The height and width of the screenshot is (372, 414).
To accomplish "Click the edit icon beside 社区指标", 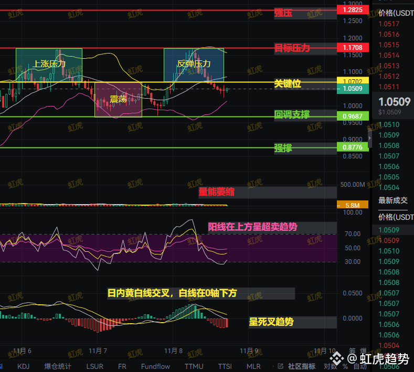I will [x=281, y=366].
